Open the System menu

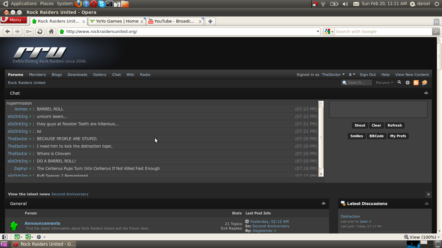65,4
